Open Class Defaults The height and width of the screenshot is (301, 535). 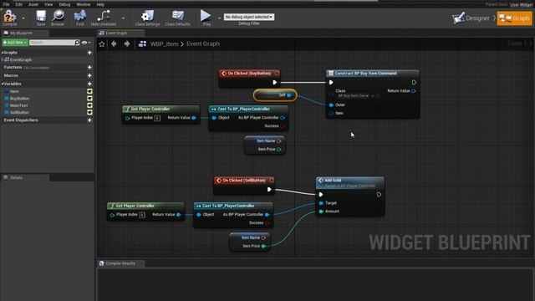[177, 18]
